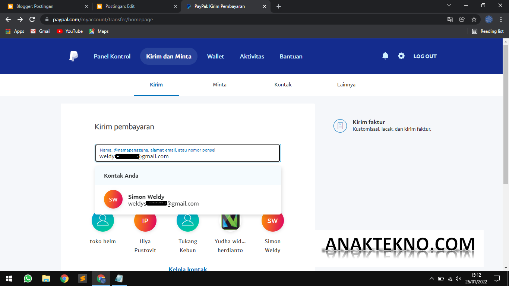The height and width of the screenshot is (286, 509).
Task: Go forward with the browser forward arrow
Action: click(20, 19)
